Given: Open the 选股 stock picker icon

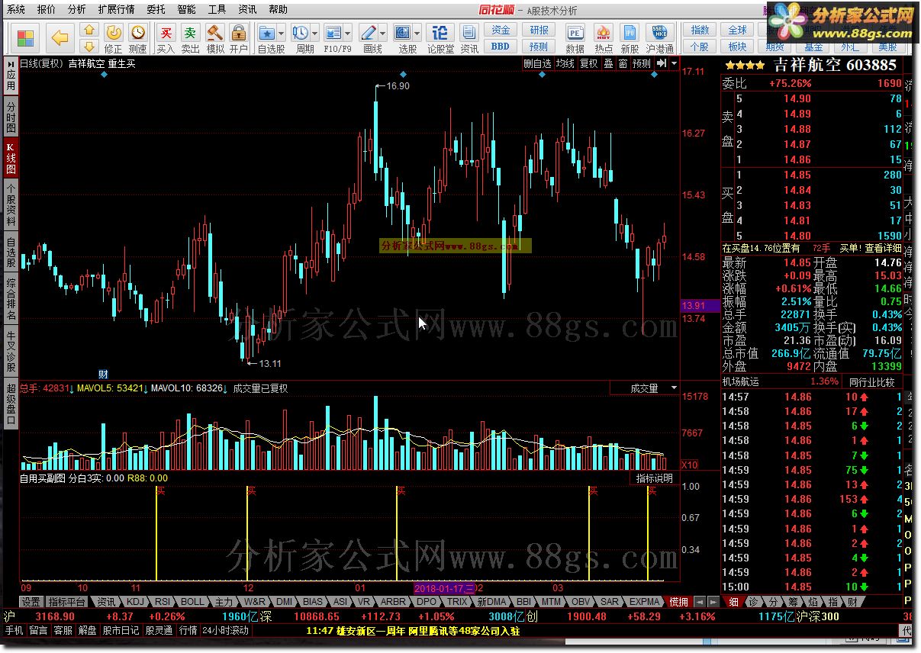Looking at the screenshot, I should pos(403,38).
